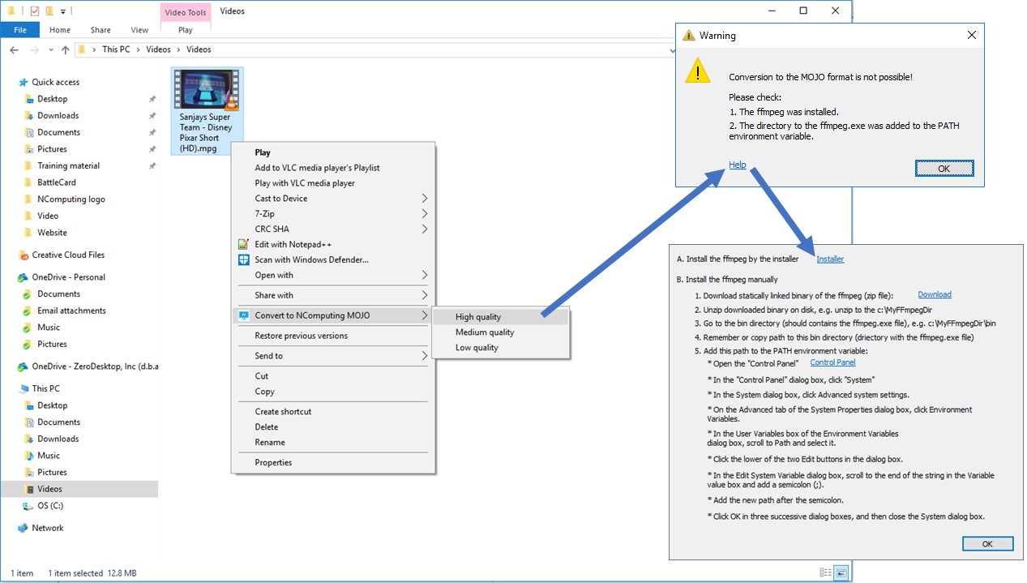Click This PC in address bar
1027x583 pixels.
pyautogui.click(x=116, y=49)
